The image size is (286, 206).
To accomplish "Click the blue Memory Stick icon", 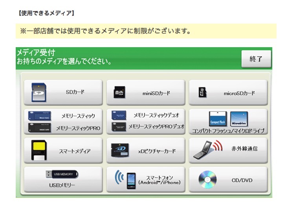I will [39, 116].
